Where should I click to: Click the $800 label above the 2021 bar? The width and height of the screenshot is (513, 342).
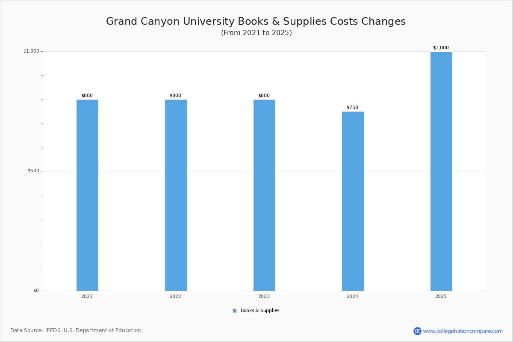tap(87, 96)
